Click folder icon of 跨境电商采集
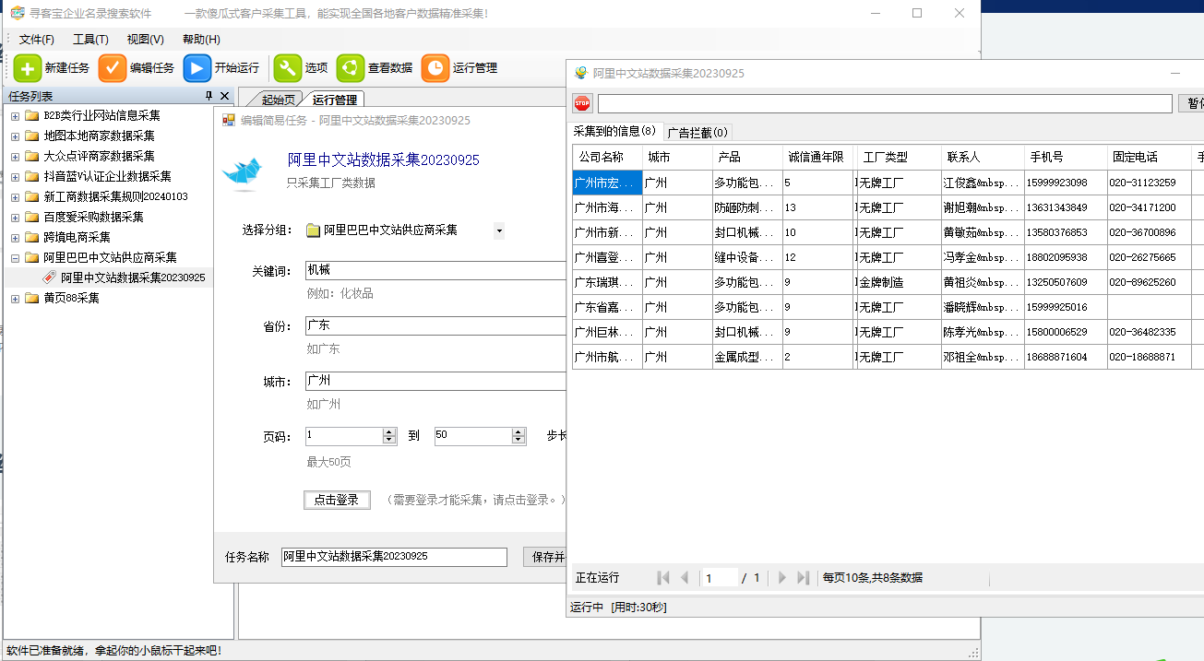 pos(32,237)
